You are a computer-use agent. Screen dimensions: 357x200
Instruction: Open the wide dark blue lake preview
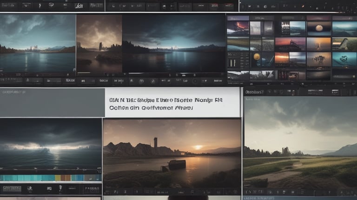(173, 43)
